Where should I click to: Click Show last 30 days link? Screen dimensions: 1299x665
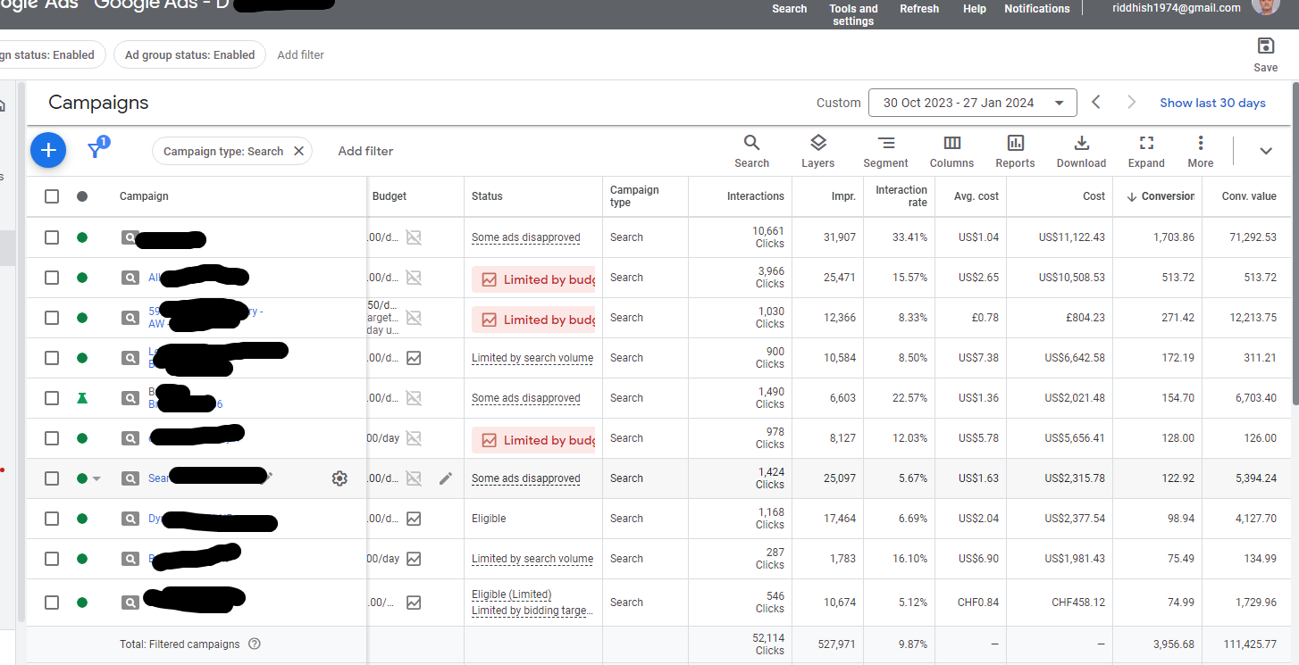(1212, 103)
